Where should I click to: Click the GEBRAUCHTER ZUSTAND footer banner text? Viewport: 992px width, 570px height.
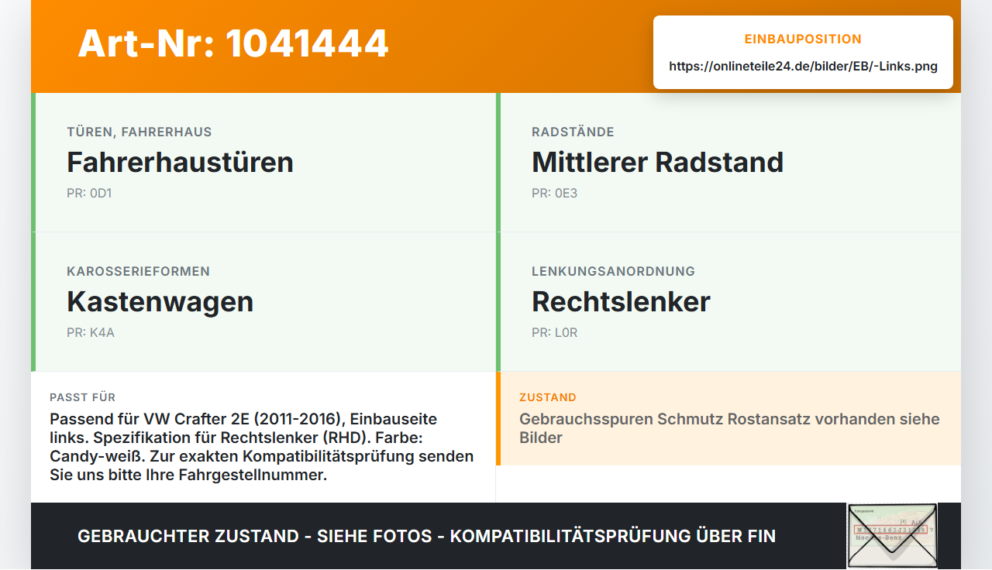click(x=426, y=536)
